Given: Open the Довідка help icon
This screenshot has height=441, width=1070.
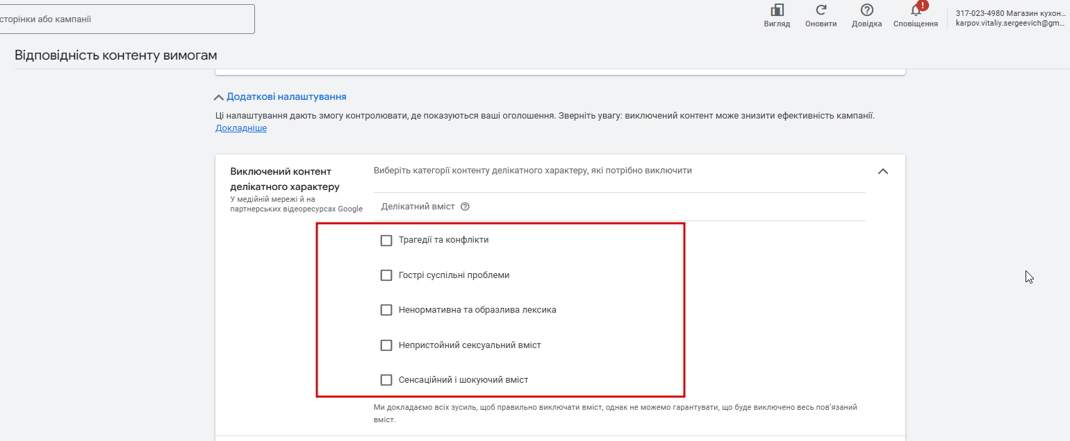Looking at the screenshot, I should click(x=866, y=11).
